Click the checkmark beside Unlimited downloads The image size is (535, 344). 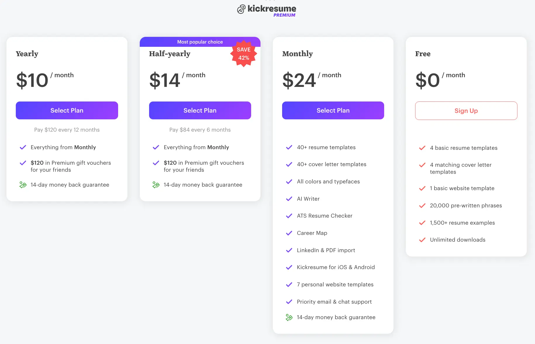(422, 240)
